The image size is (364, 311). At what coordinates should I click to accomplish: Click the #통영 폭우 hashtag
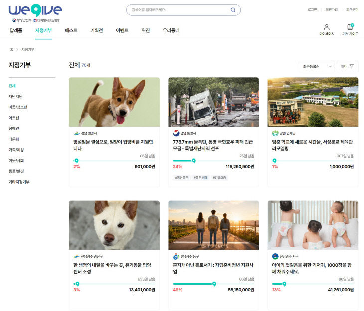click(182, 178)
